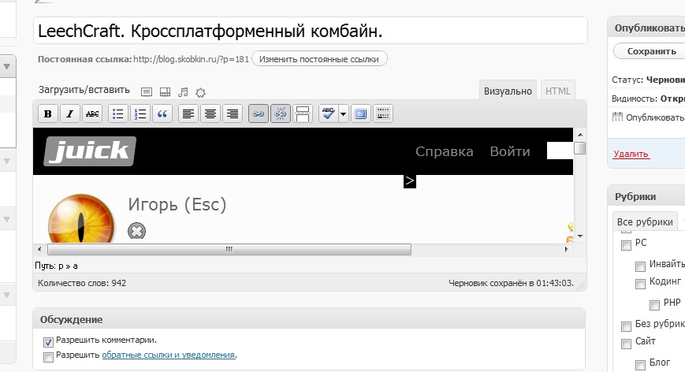This screenshot has width=685, height=372.
Task: Toggle fullscreen editing mode
Action: click(x=361, y=114)
